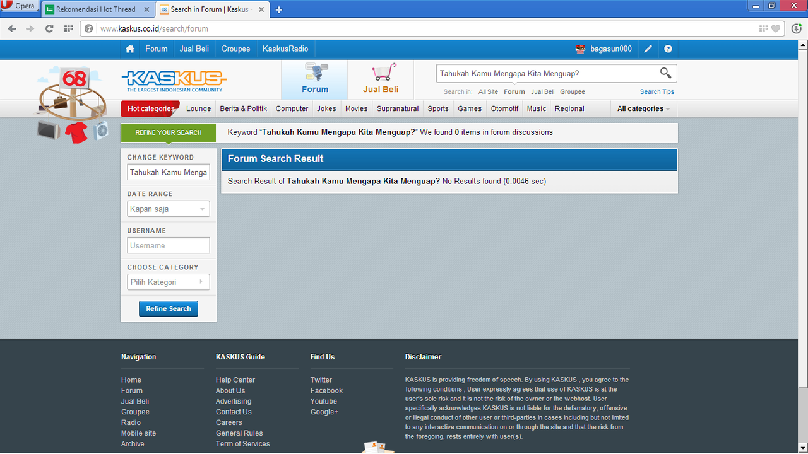Viewport: 808px width, 454px height.
Task: Click the browser address bar URL
Action: click(154, 28)
